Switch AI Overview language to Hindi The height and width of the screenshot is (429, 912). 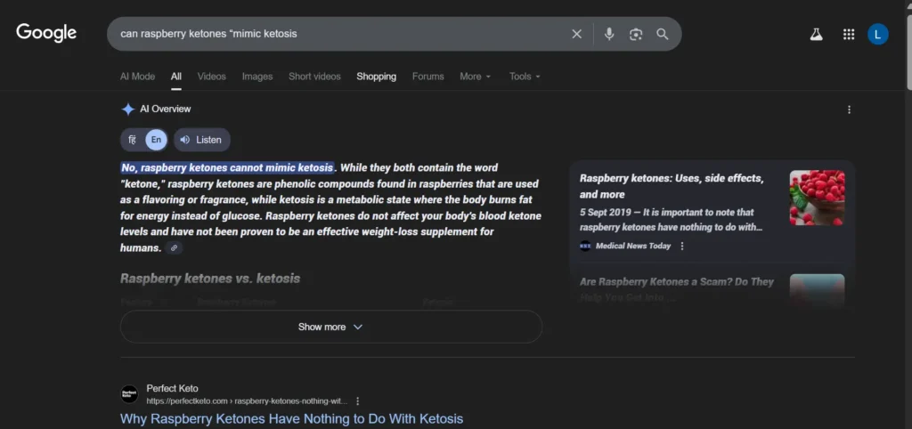click(133, 140)
